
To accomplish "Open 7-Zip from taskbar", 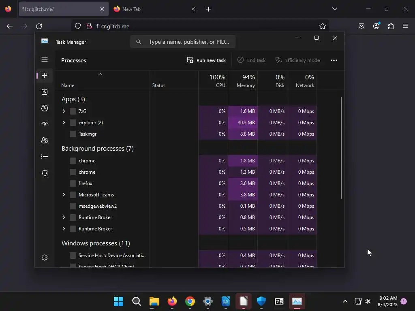I will click(x=279, y=301).
